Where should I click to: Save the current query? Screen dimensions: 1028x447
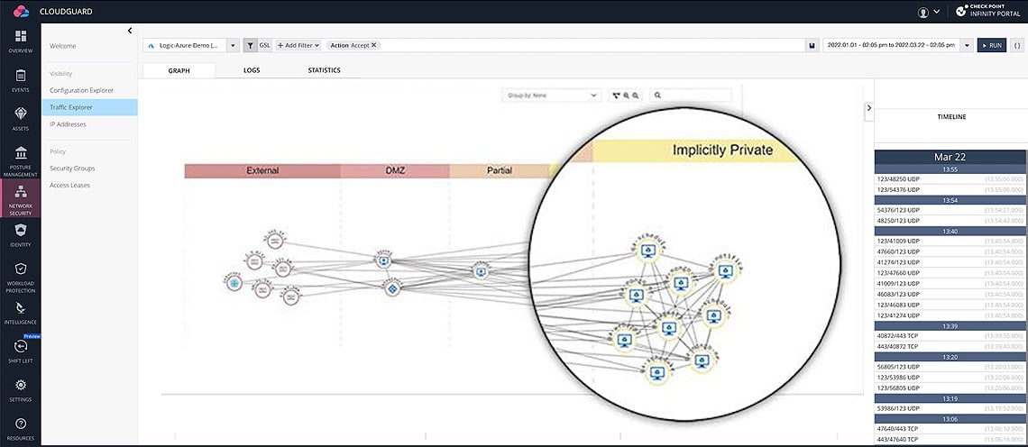click(x=812, y=45)
